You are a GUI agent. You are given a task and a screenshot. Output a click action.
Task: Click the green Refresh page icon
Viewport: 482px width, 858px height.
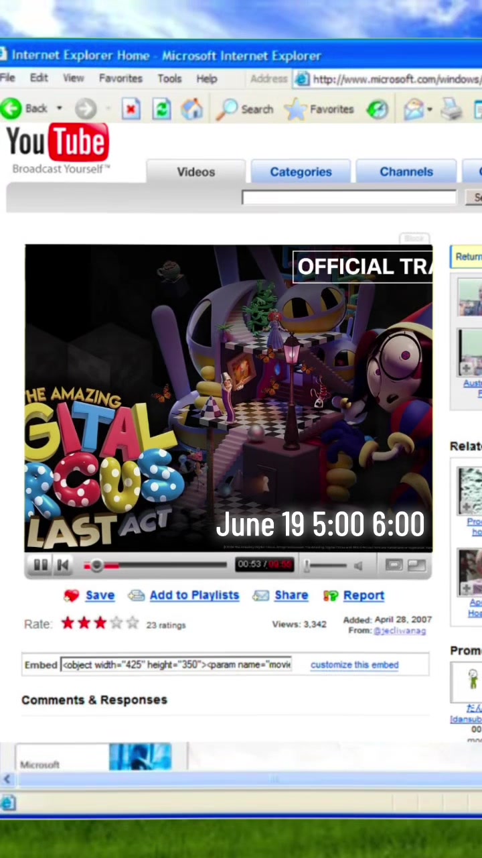pos(161,109)
